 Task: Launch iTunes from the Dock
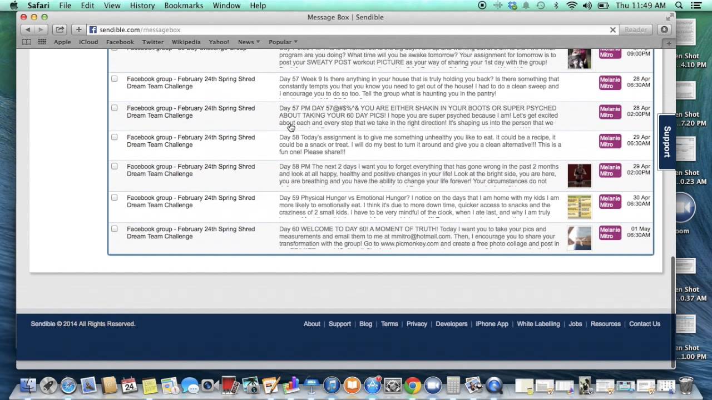332,385
